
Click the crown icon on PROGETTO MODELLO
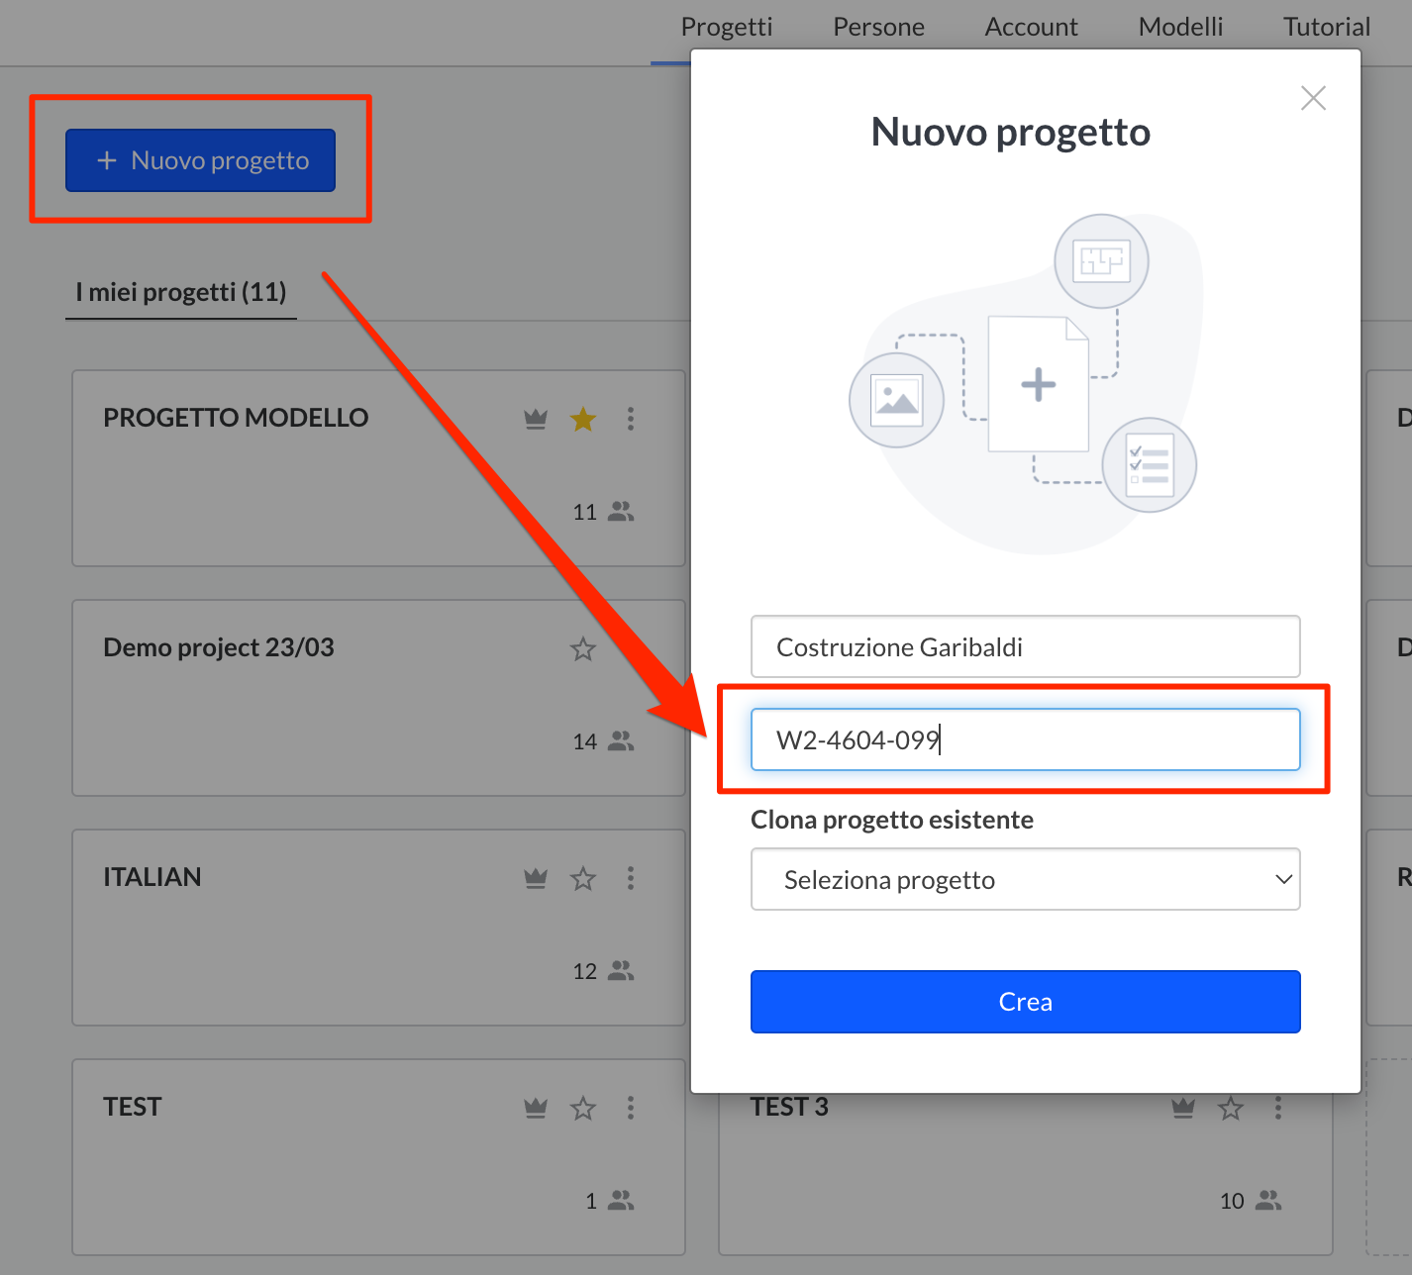coord(536,420)
